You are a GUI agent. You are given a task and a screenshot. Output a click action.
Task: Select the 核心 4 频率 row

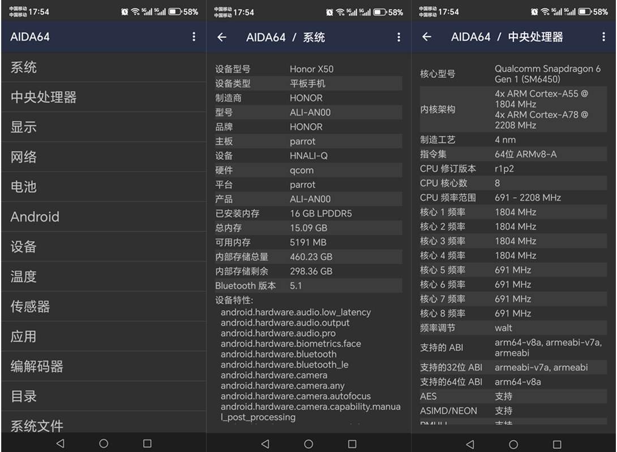point(513,255)
